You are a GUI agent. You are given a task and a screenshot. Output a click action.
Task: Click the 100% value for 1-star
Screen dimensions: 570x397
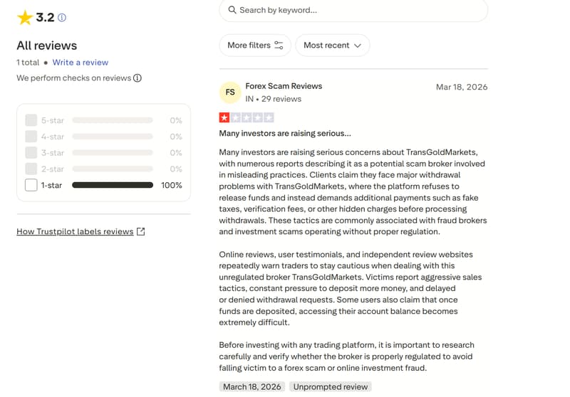coord(172,185)
